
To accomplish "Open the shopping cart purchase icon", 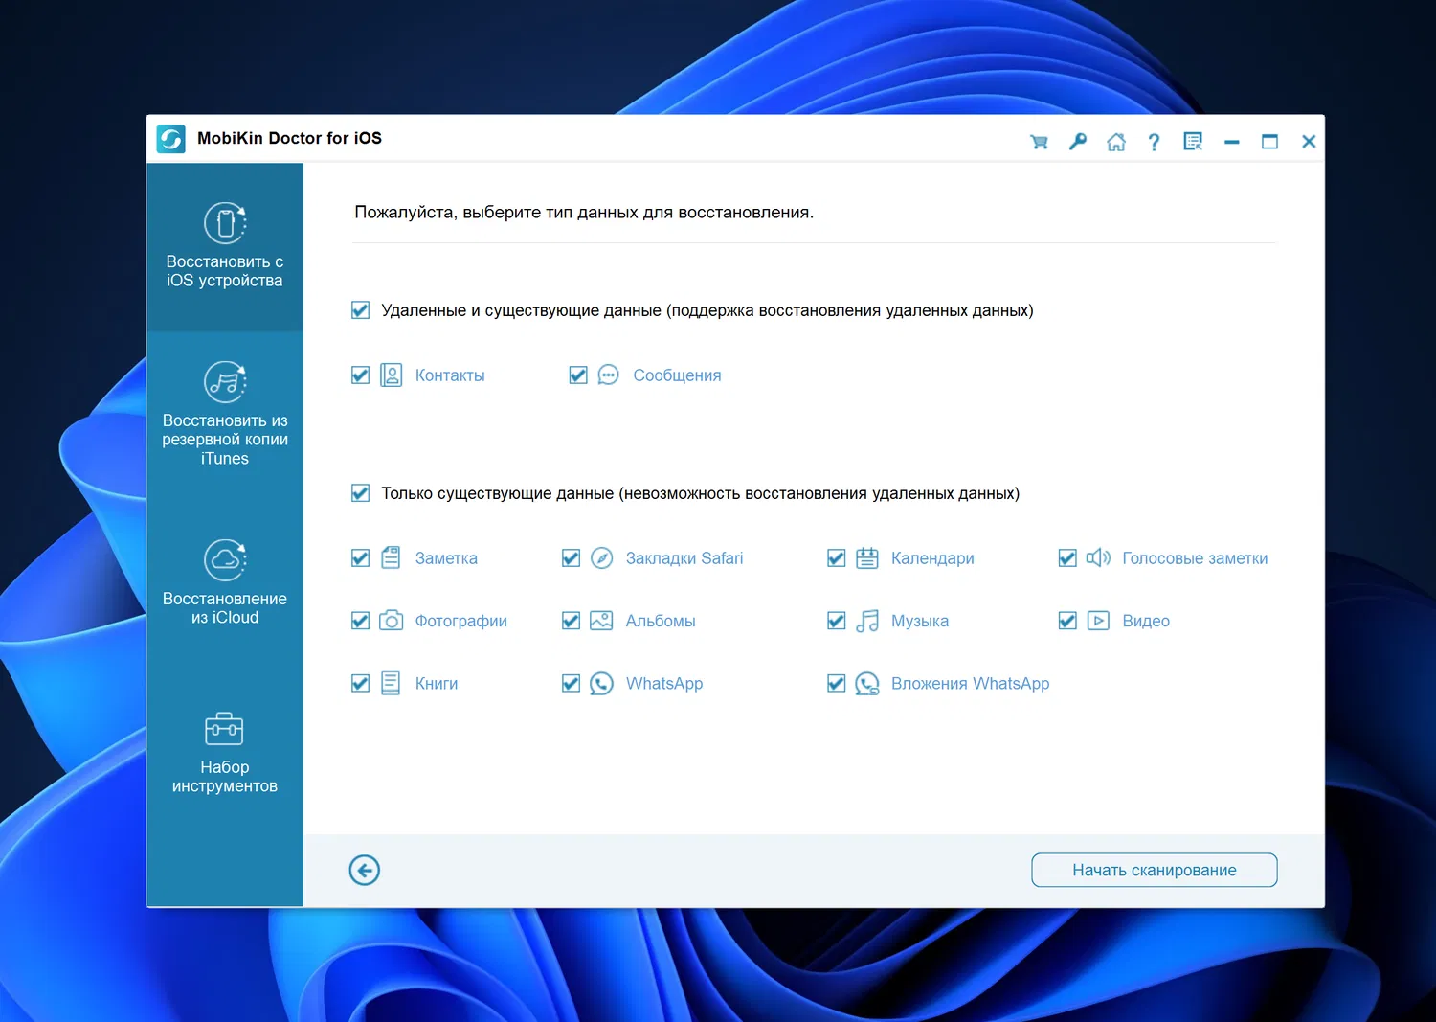I will pyautogui.click(x=1039, y=142).
